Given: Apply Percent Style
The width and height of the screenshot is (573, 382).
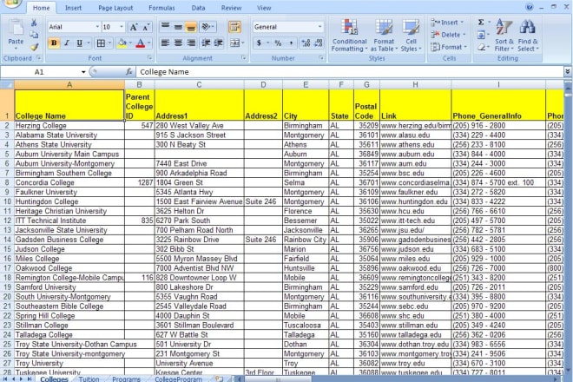Looking at the screenshot, I should [278, 43].
